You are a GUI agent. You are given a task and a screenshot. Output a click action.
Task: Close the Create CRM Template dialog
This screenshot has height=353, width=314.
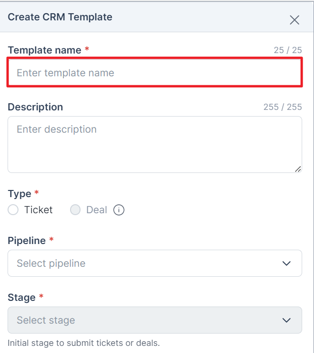(295, 20)
